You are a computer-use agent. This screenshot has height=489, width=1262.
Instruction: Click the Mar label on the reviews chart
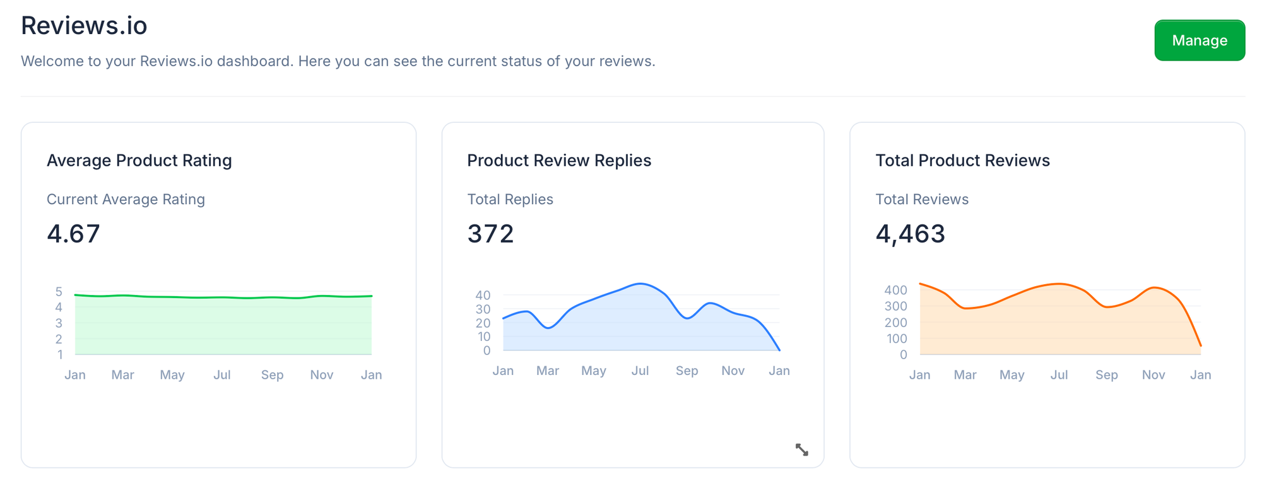coord(965,375)
